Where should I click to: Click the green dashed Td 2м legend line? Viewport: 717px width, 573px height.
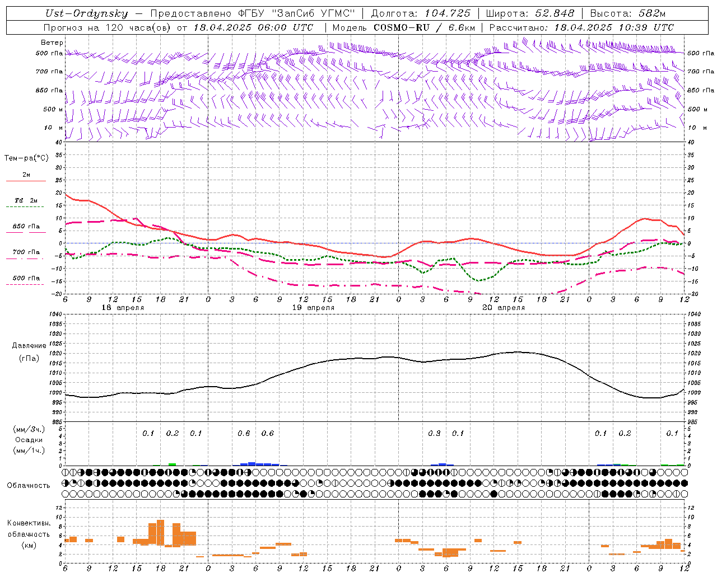[x=25, y=206]
